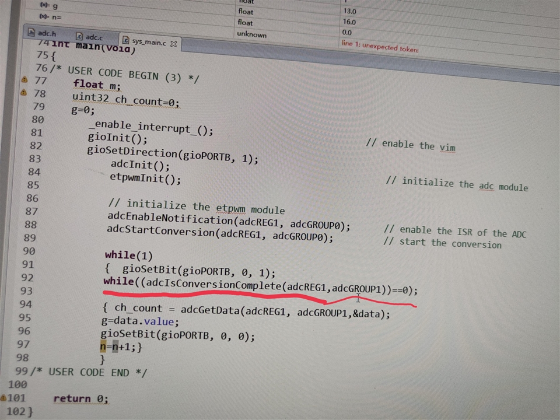
Task: Click line number 80 in the gutter
Action: tap(37, 119)
